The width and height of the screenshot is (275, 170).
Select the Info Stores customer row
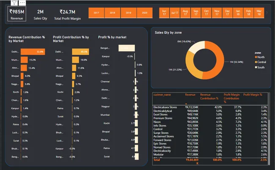[x=210, y=125]
